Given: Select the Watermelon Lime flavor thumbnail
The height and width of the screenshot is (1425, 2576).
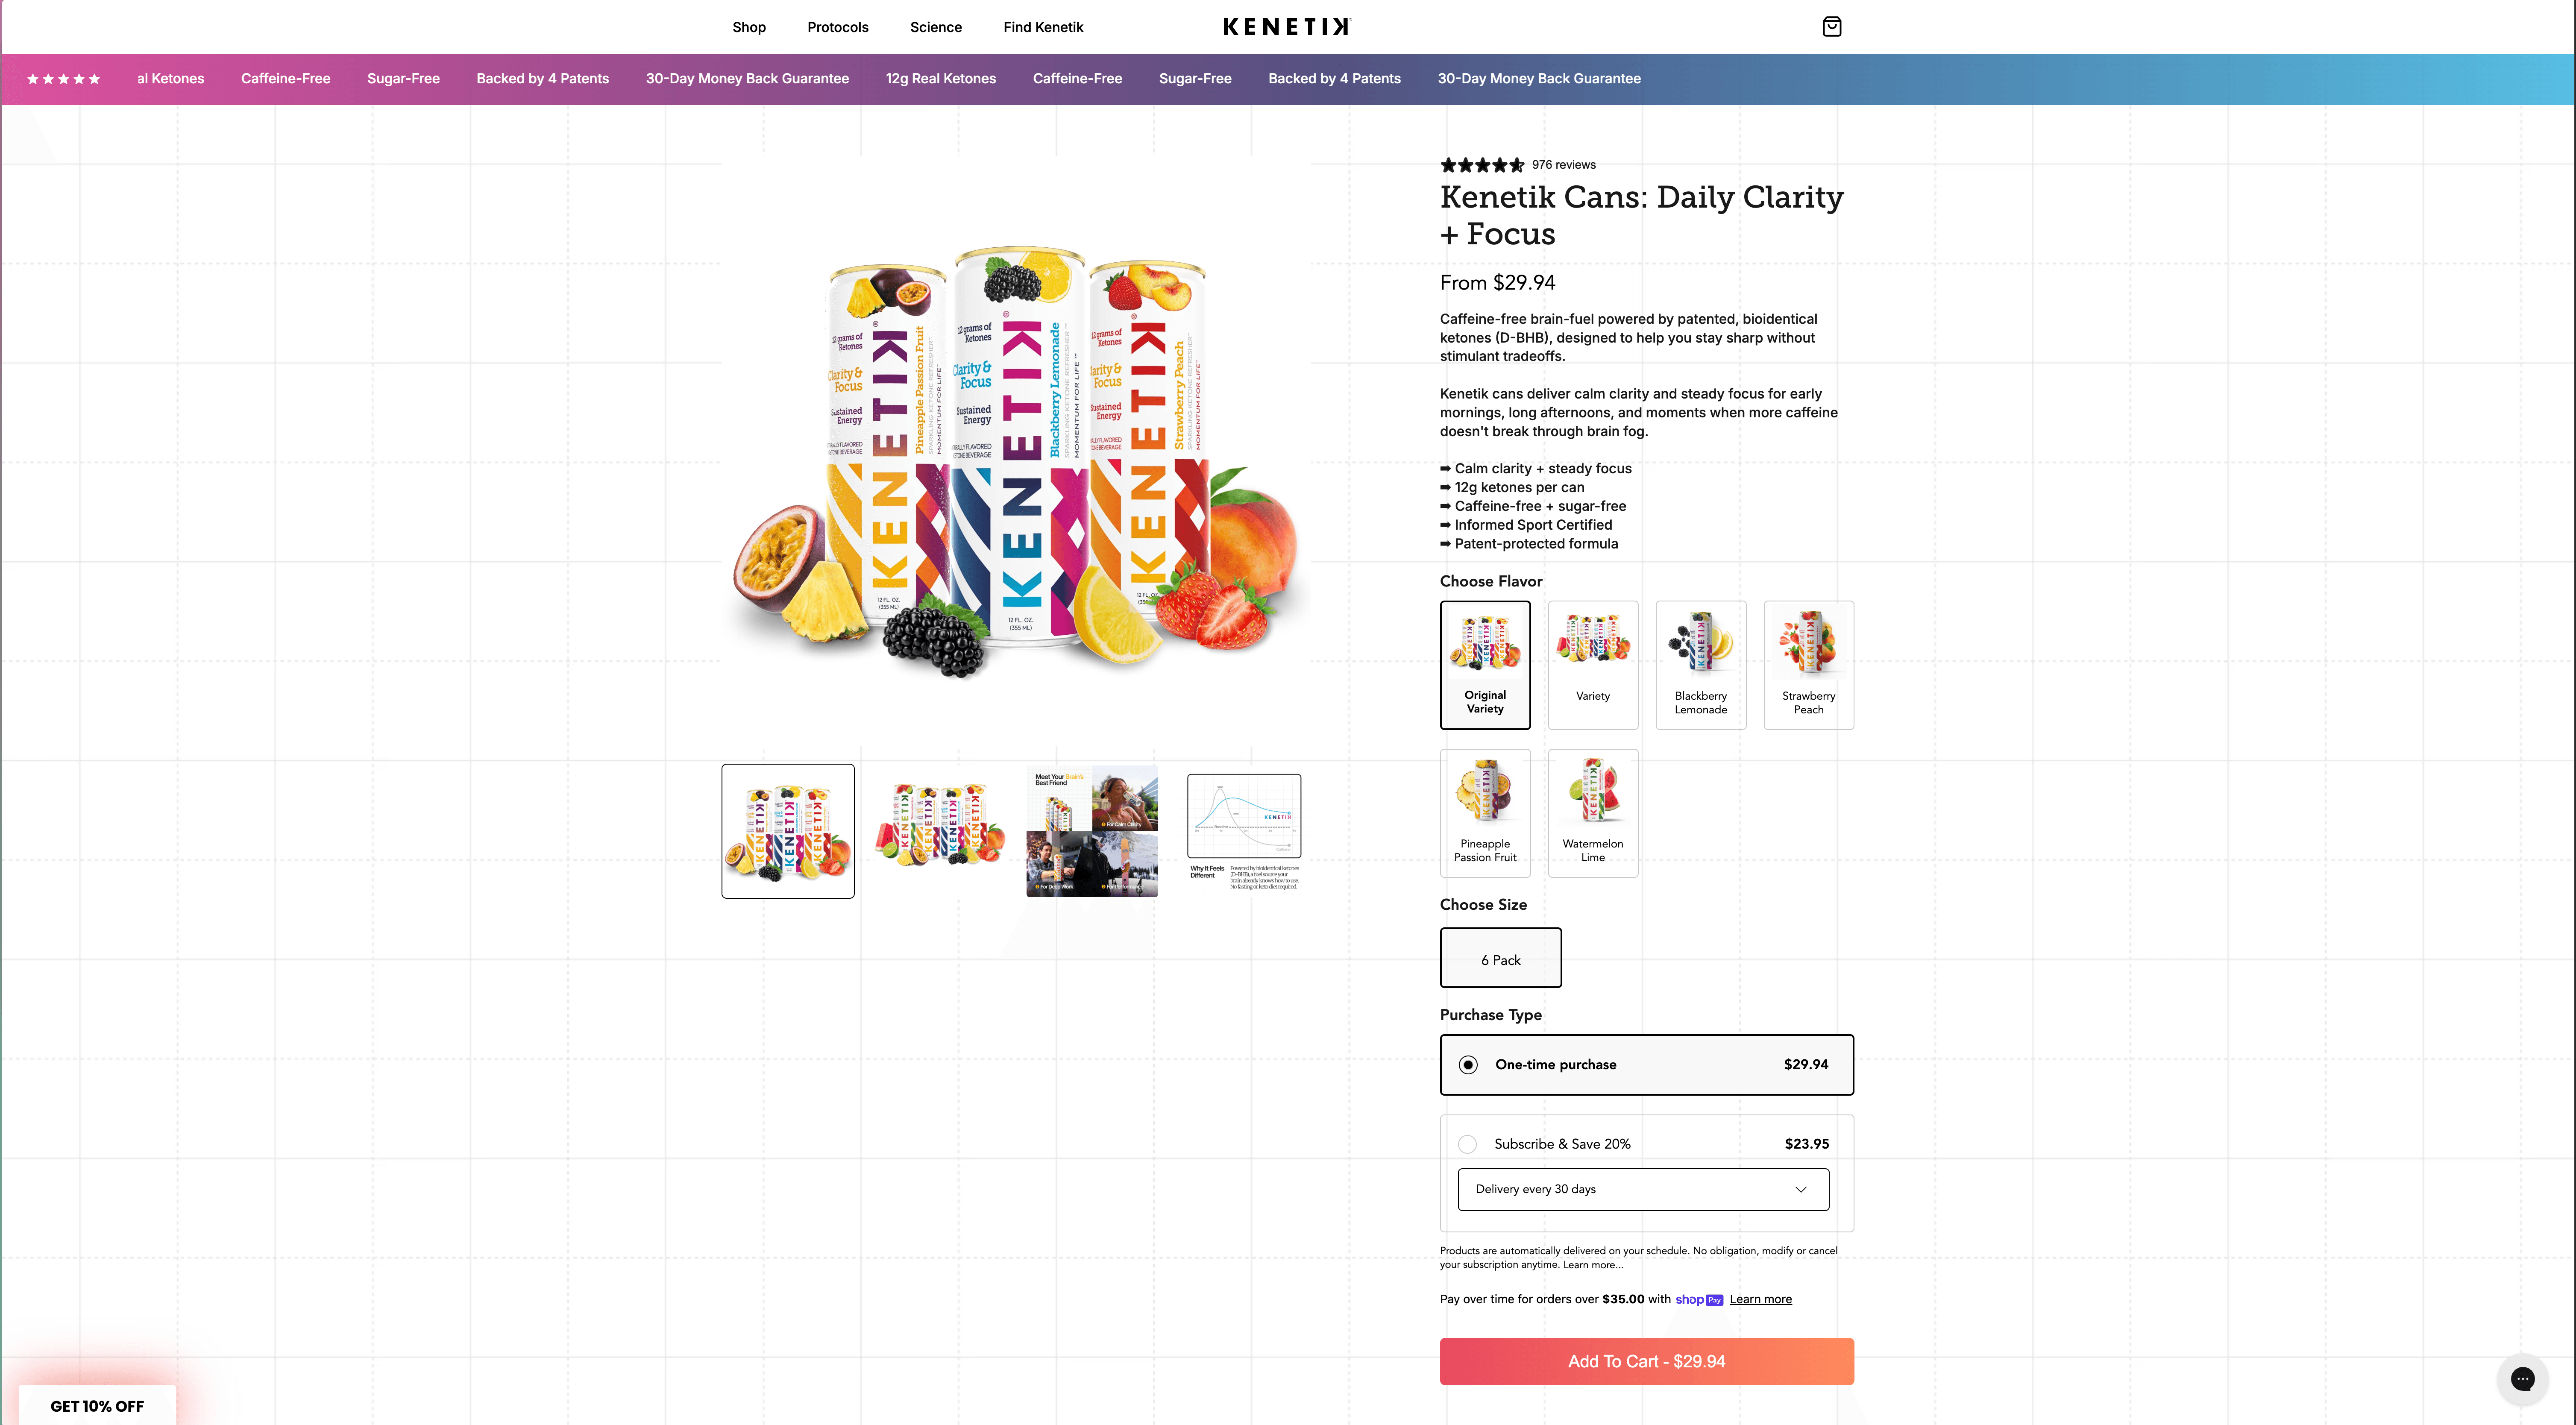Looking at the screenshot, I should tap(1592, 812).
